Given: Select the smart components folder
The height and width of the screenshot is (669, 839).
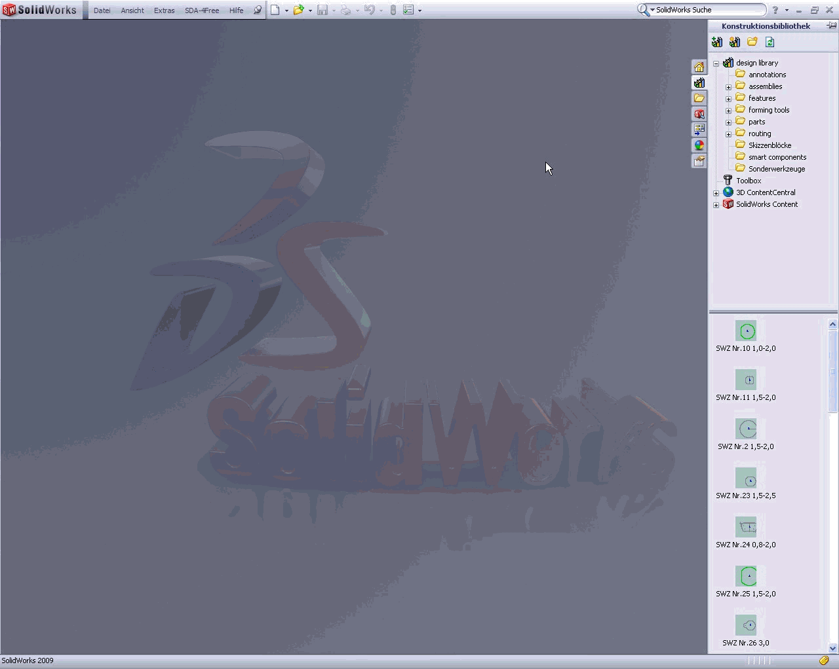Looking at the screenshot, I should [x=777, y=157].
